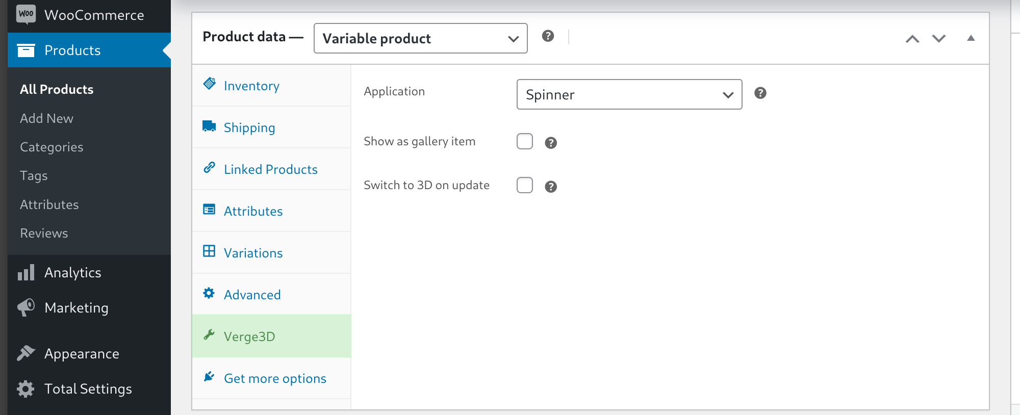1020x415 pixels.
Task: Open Appearance menu
Action: [89, 353]
